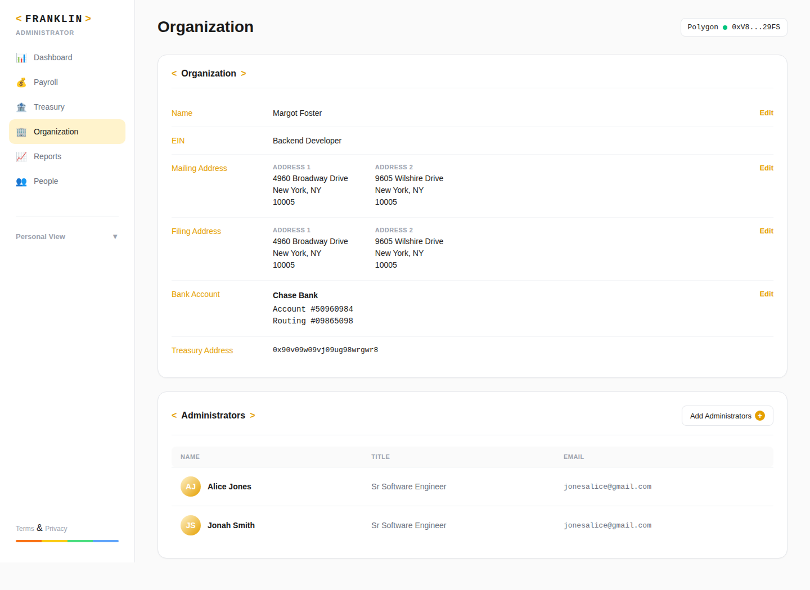Click the chevron after the Organization heading
The width and height of the screenshot is (810, 590).
point(244,73)
